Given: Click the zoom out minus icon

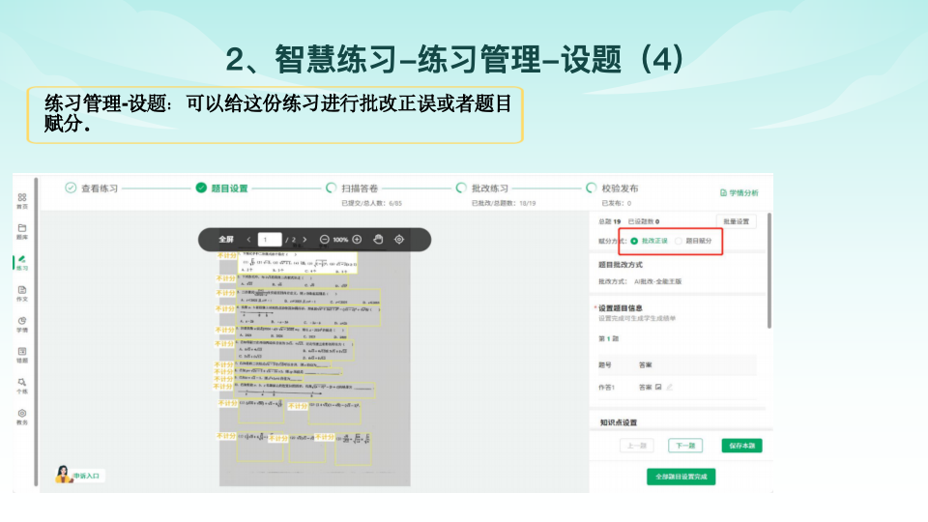Looking at the screenshot, I should point(324,239).
